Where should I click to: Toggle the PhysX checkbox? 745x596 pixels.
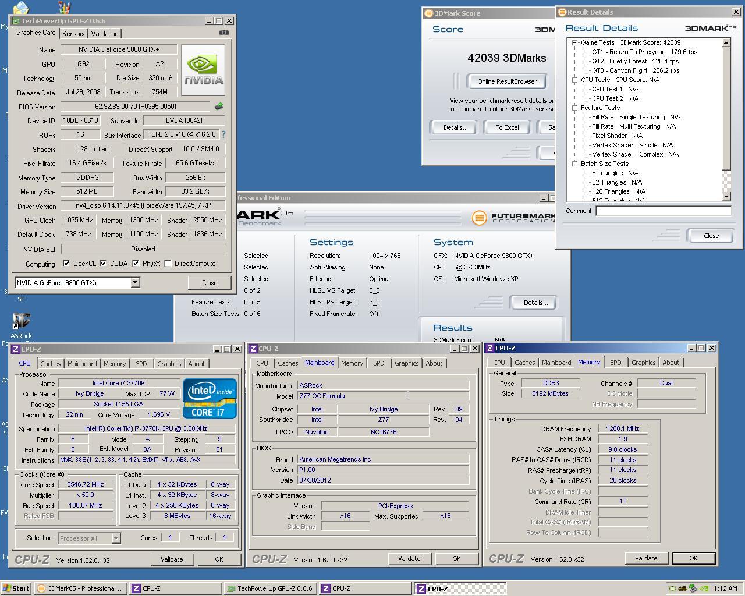(x=136, y=264)
